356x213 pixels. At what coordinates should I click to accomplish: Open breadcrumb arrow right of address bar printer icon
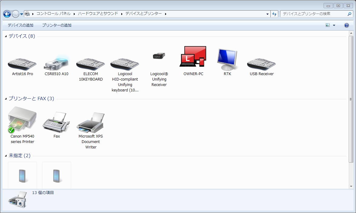[x=33, y=14]
